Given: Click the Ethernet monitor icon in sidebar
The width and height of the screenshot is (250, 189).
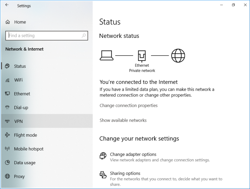Looking at the screenshot, I should [x=7, y=94].
